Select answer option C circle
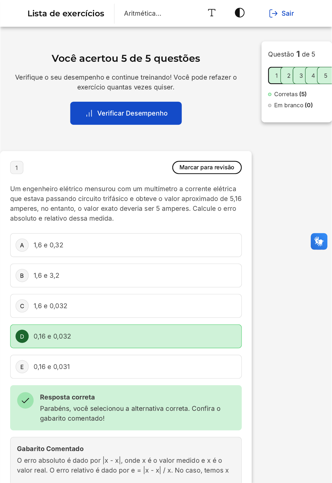332x483 pixels. click(22, 306)
